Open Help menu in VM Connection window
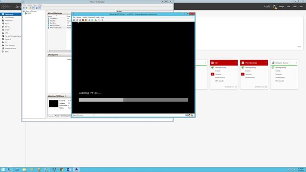This screenshot has width=306, height=172. (102, 17)
